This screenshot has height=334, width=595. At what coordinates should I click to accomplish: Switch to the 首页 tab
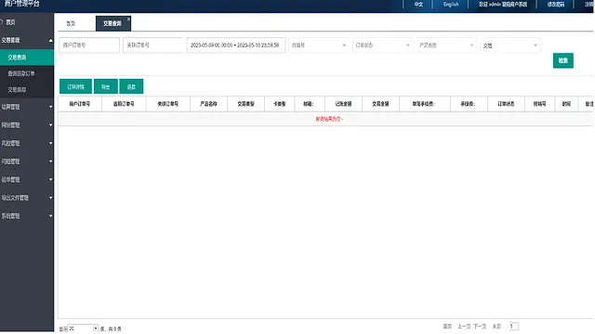tap(71, 23)
